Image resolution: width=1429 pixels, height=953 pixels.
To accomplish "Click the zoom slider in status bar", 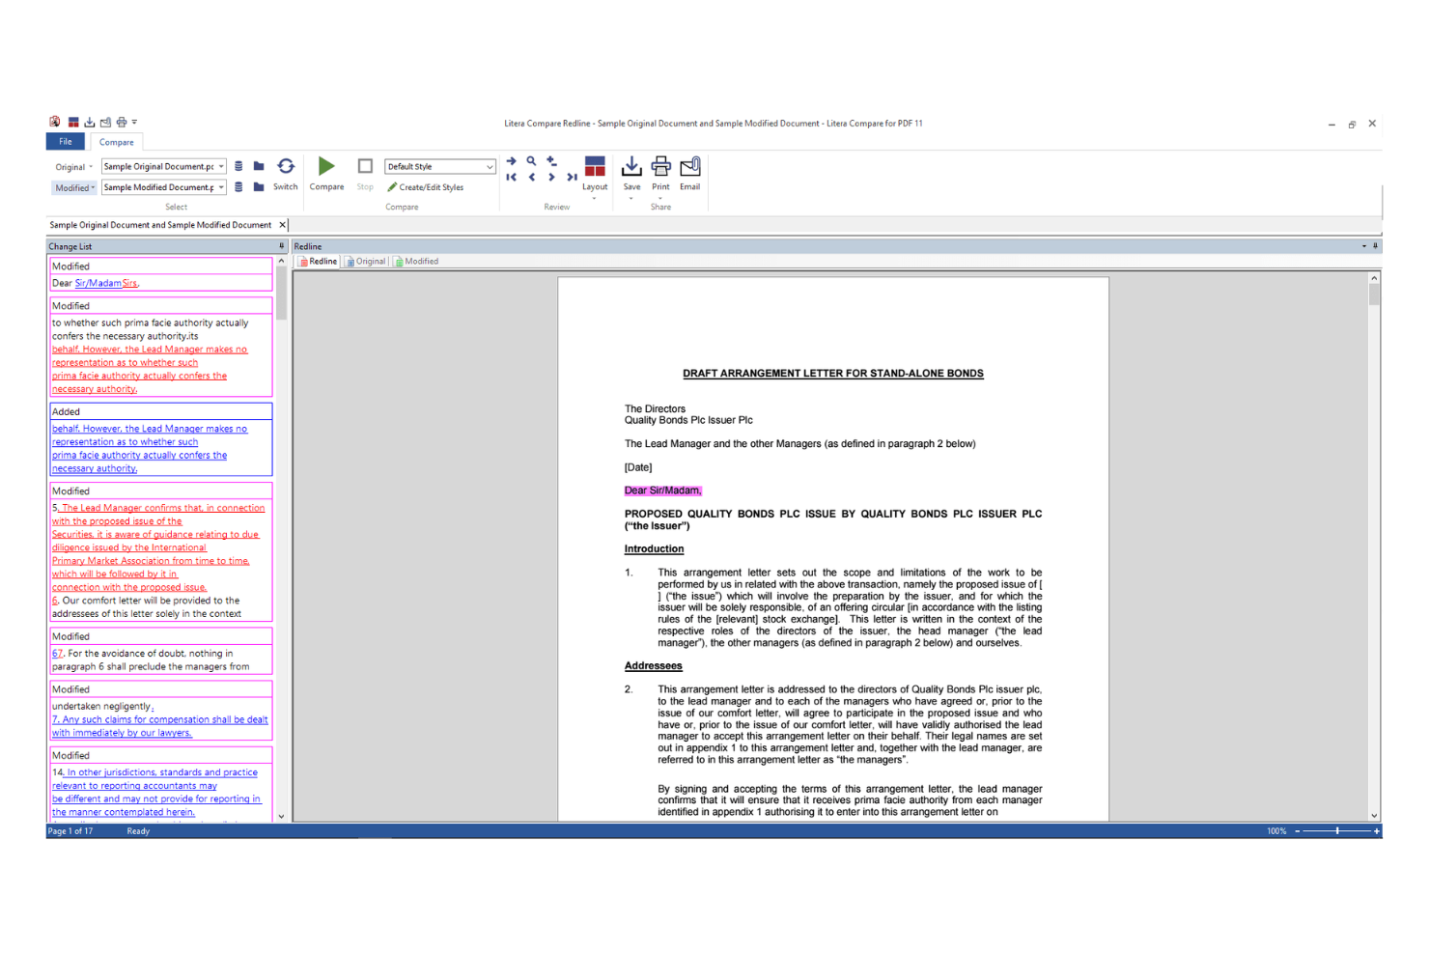I will coord(1337,831).
